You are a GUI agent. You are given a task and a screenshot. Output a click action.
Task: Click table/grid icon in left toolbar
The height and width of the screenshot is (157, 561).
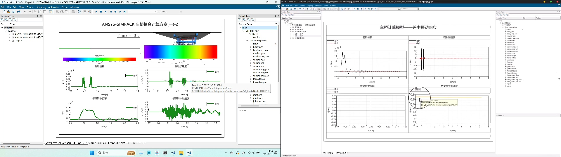coord(73,12)
